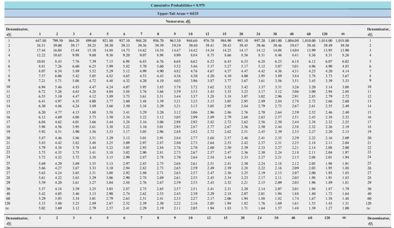Select the value 1,010.00
This screenshot has height=228, width=394.
tap(309, 41)
